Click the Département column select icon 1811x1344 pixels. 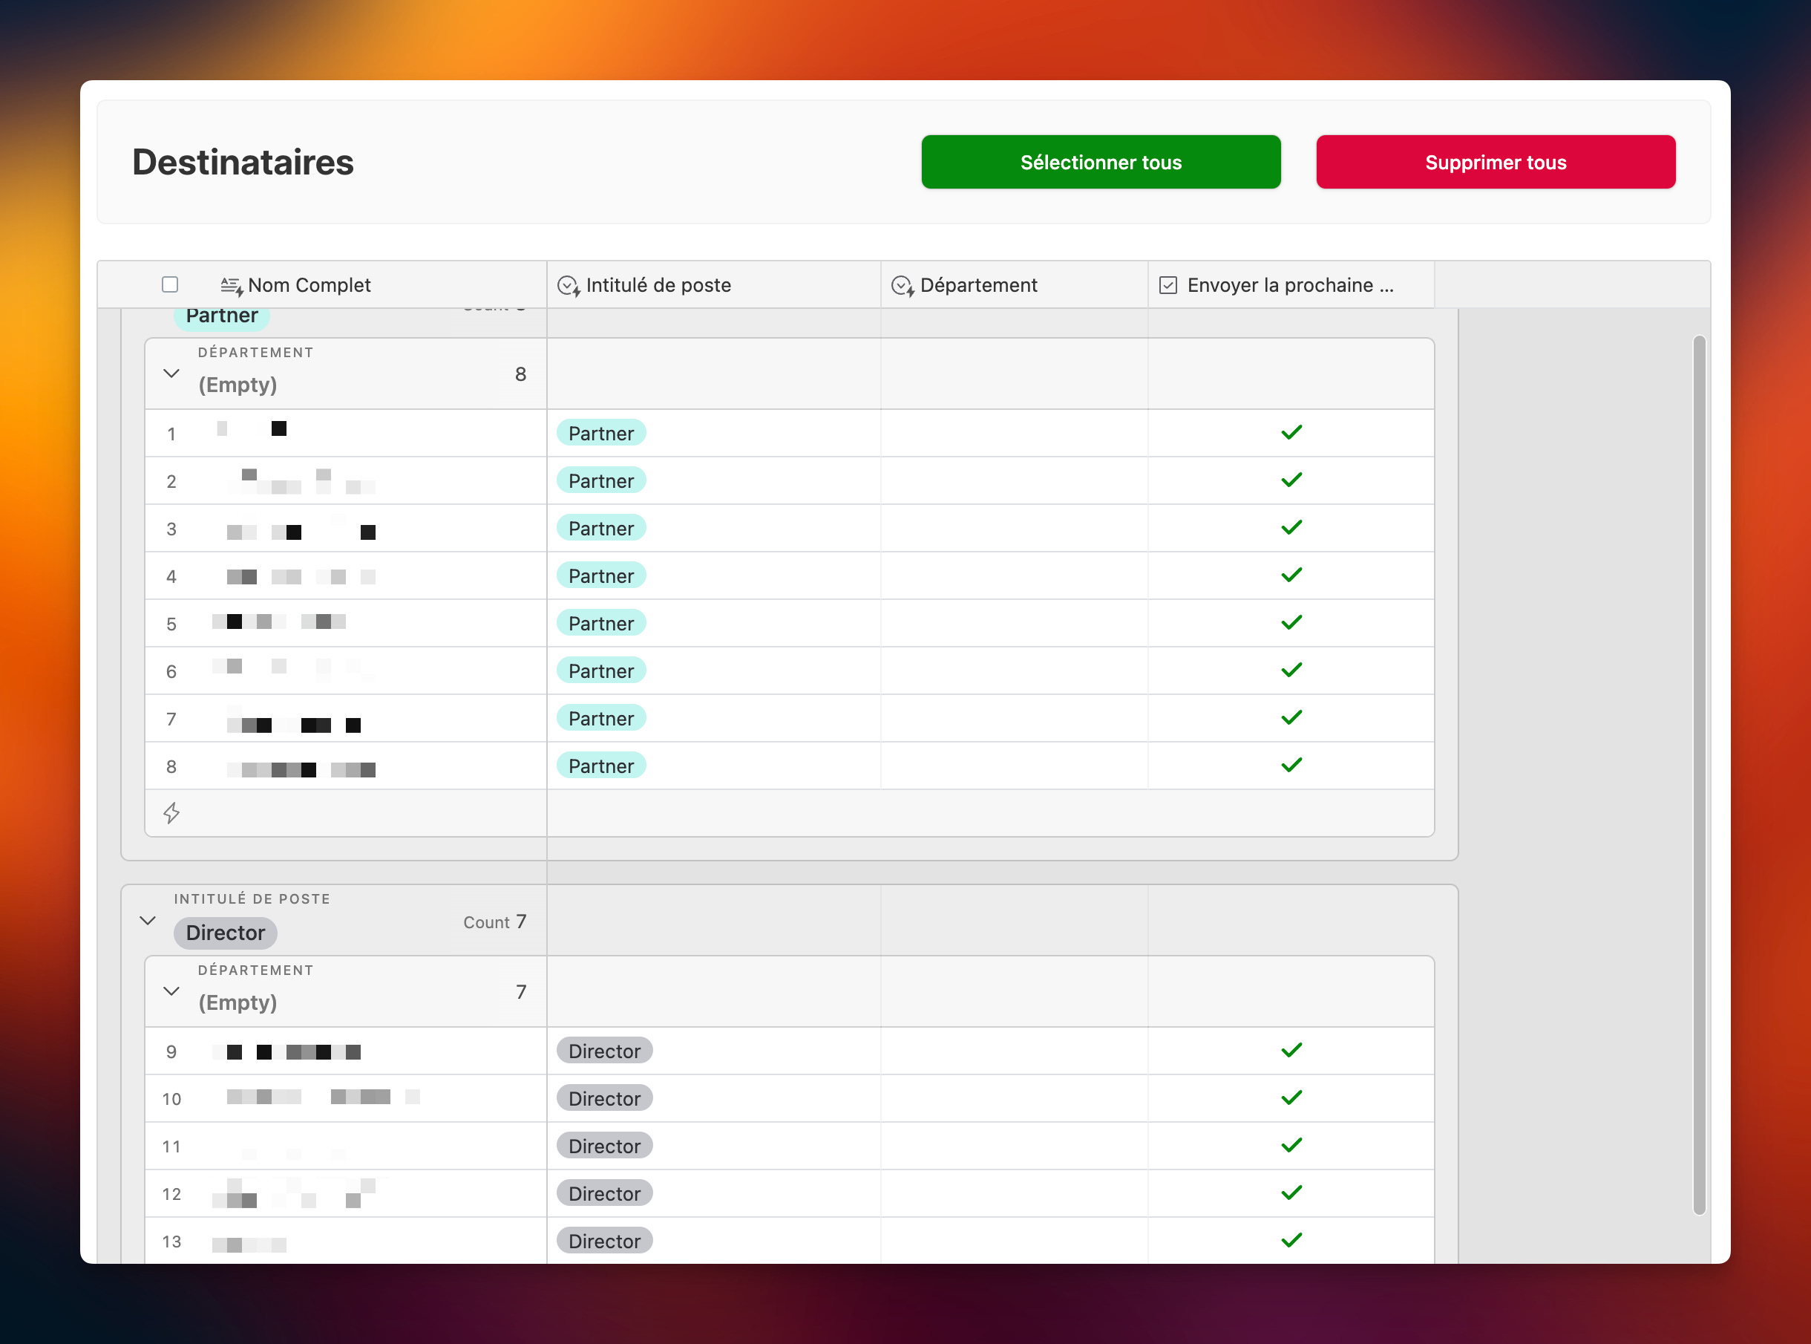(902, 286)
